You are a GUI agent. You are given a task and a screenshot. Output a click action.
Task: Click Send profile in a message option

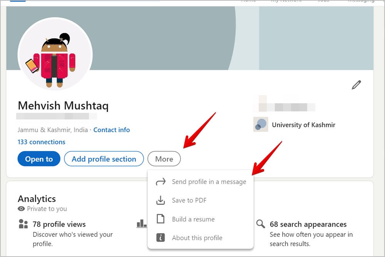pyautogui.click(x=209, y=181)
